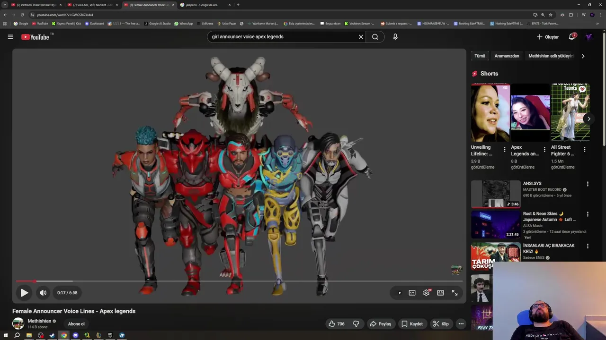
Task: Switch to the Pastrami Brisket browser tab
Action: (36, 5)
